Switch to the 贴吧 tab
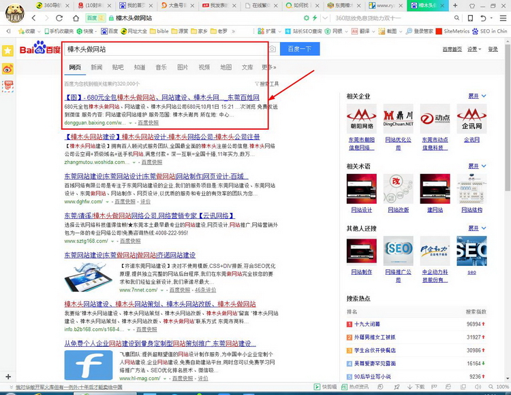 pyautogui.click(x=118, y=67)
